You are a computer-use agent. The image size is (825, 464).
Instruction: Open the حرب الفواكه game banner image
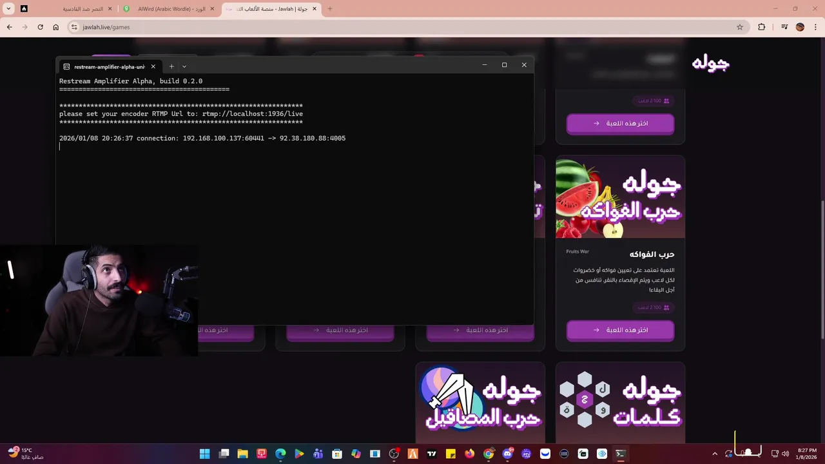click(x=620, y=197)
